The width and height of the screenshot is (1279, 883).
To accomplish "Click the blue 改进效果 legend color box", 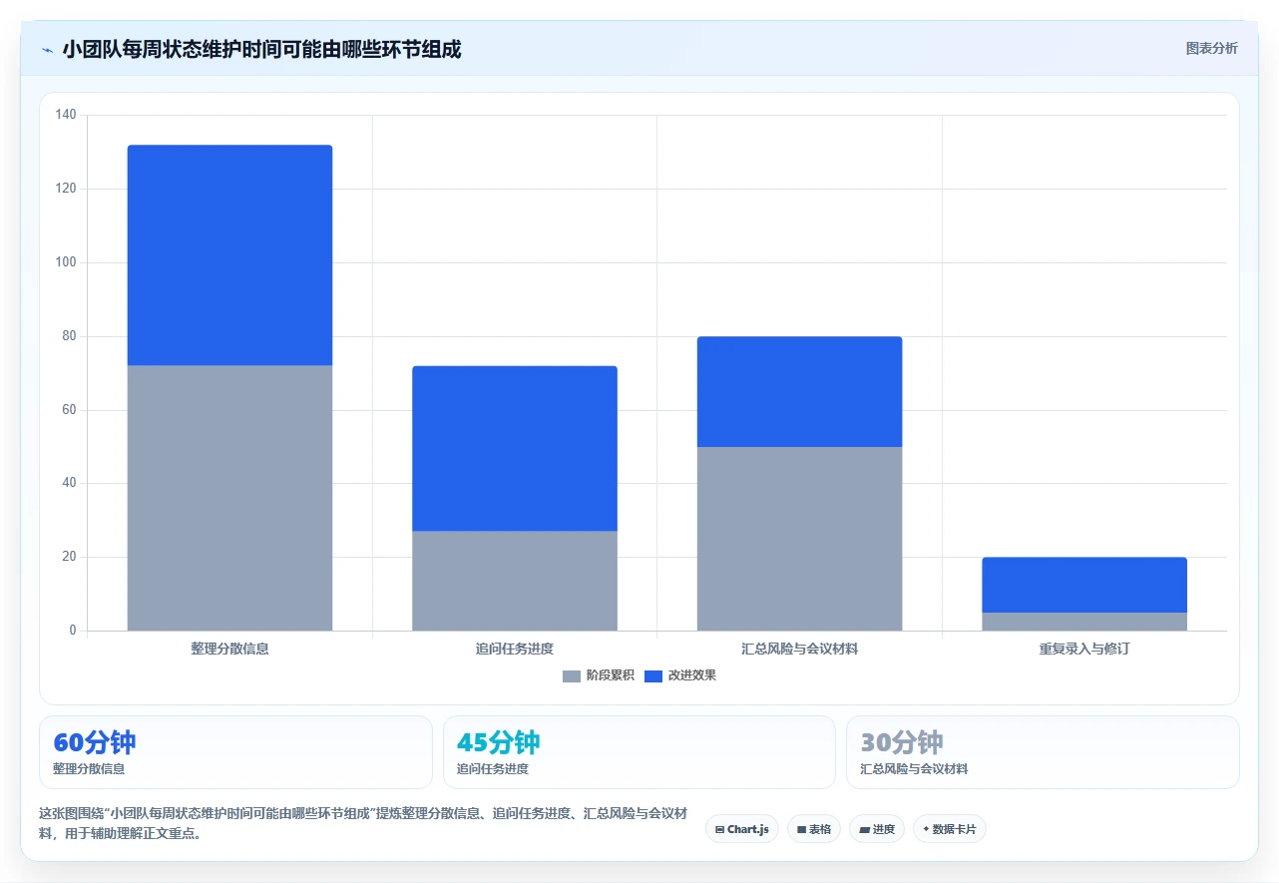I will [653, 676].
